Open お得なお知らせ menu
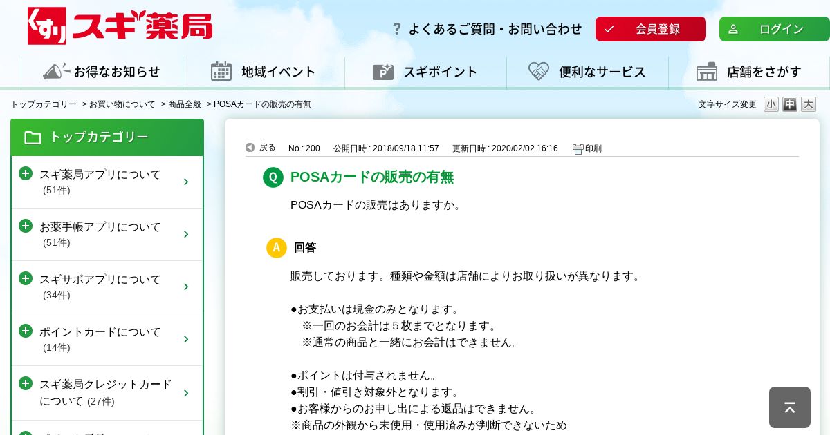Screen dimensions: 830x435 102,72
